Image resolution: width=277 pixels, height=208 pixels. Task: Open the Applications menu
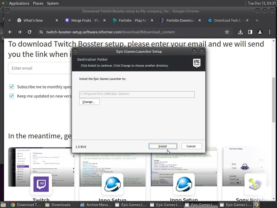[19, 3]
